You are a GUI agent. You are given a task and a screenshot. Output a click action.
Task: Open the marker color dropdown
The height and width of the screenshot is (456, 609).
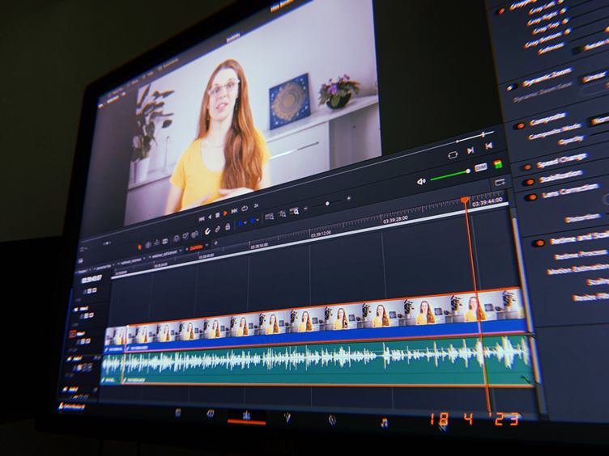pos(258,220)
